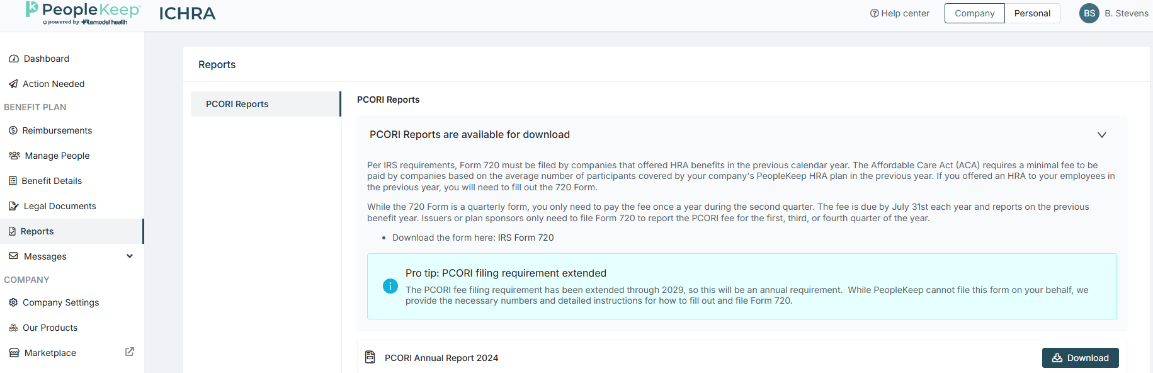Switch to Personal view toggle
The height and width of the screenshot is (373, 1153).
(1032, 13)
